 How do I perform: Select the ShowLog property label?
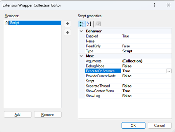pyautogui.click(x=93, y=96)
